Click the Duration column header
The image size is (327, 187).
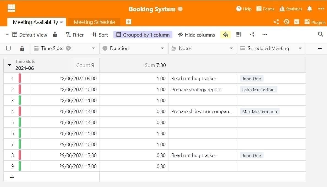coord(134,48)
